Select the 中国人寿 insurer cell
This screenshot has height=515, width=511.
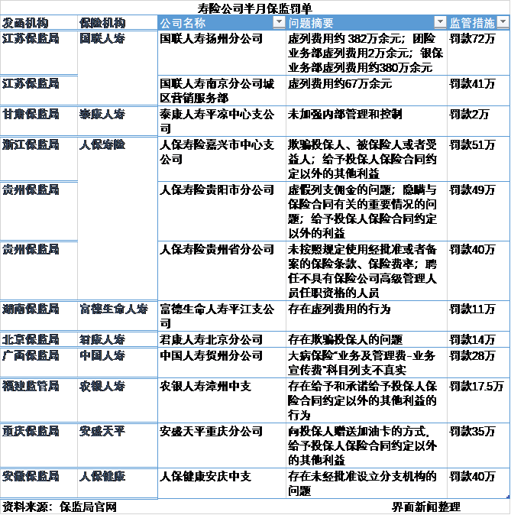[x=118, y=363]
